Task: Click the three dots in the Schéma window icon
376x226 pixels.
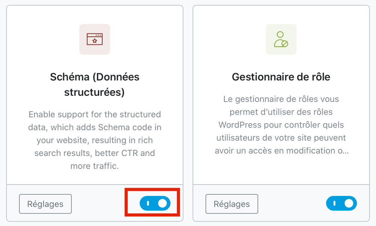Action: point(98,35)
